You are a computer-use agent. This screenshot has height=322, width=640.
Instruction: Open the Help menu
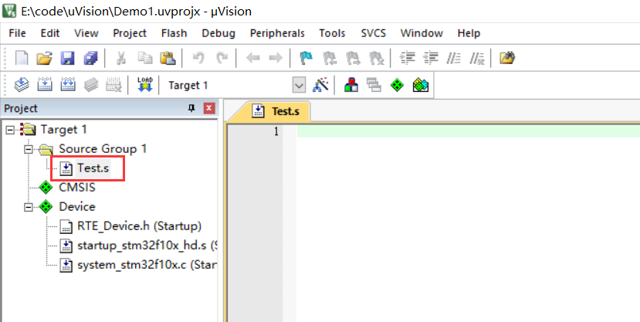(469, 33)
